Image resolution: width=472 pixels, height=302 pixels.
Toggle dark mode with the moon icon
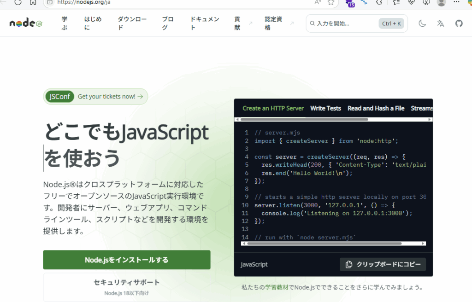click(422, 23)
